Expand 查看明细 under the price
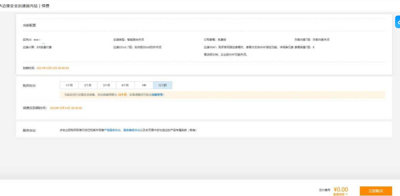The image size is (400, 196). click(341, 194)
